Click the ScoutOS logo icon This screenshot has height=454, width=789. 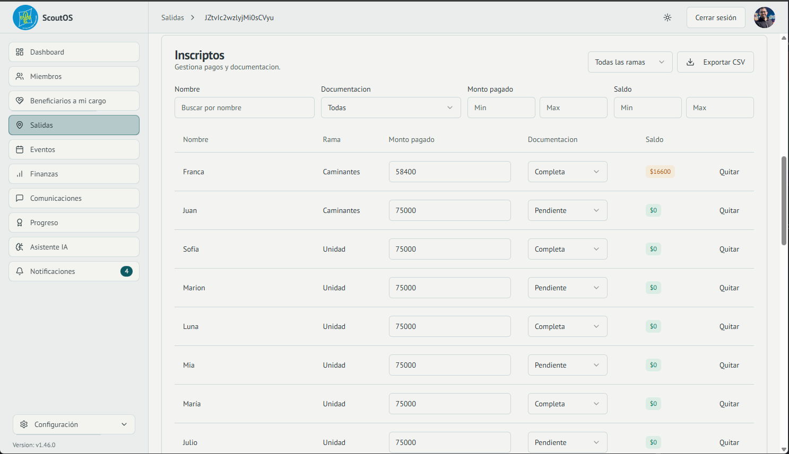coord(25,17)
